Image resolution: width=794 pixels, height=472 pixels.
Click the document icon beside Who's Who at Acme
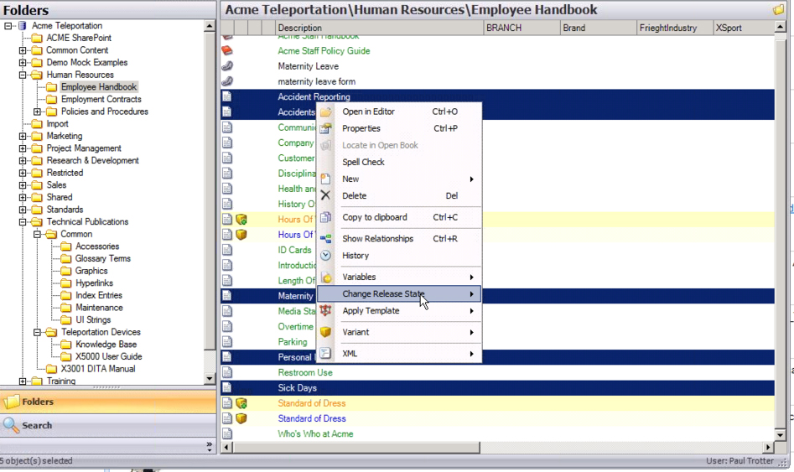(x=227, y=433)
